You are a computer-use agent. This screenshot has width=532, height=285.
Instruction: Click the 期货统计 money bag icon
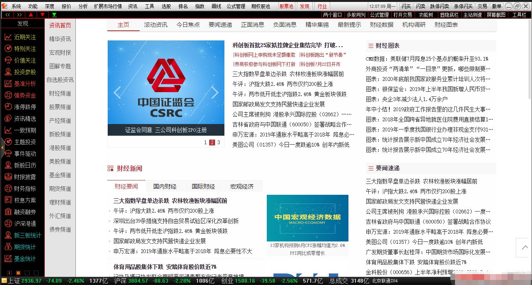click(x=8, y=247)
